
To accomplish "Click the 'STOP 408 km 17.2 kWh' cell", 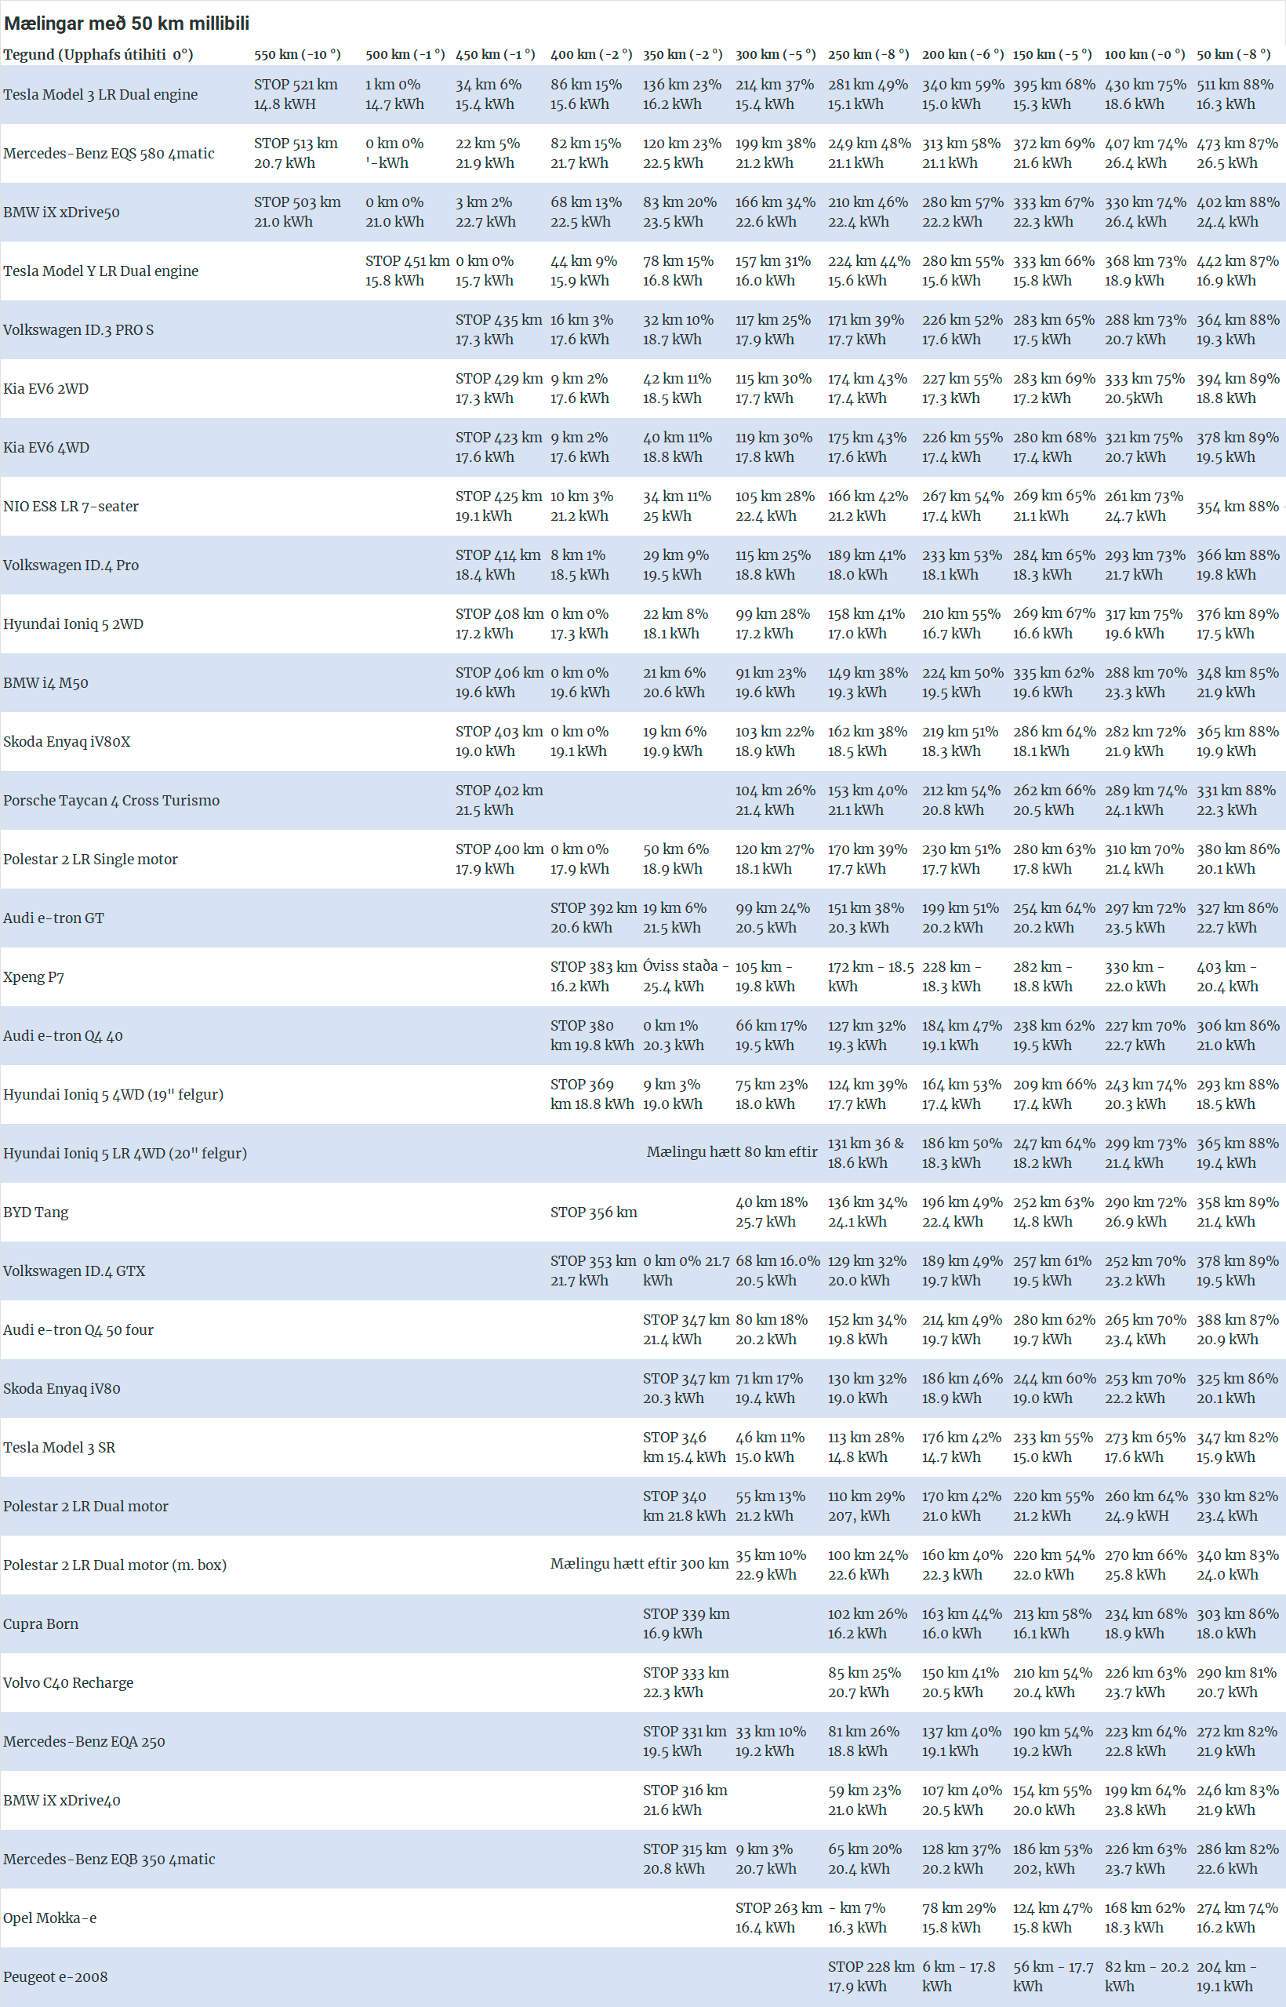I will 500,623.
